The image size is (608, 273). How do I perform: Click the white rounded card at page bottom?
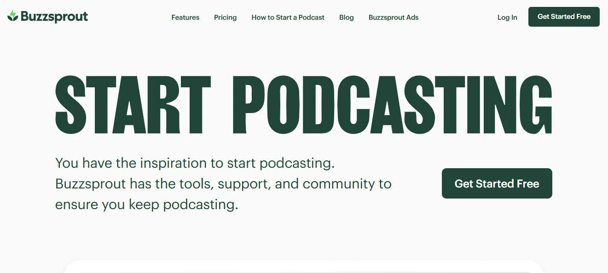coord(304,267)
